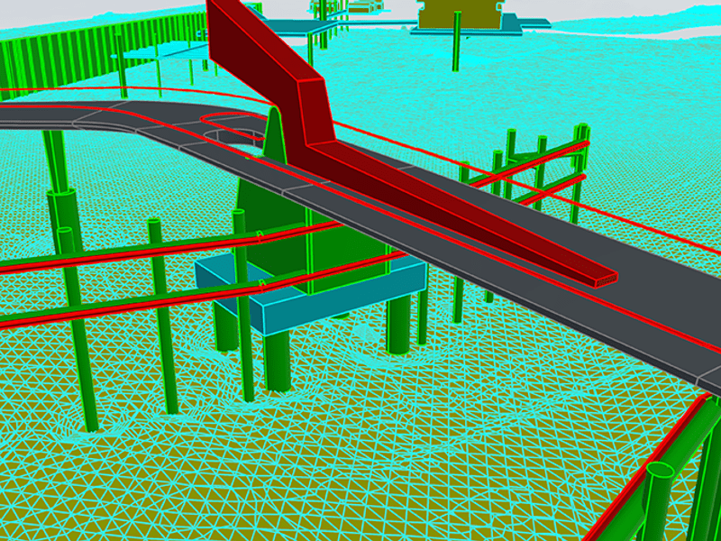Image resolution: width=721 pixels, height=541 pixels.
Task: Click the green posts right of the road
Action: (x=541, y=171)
